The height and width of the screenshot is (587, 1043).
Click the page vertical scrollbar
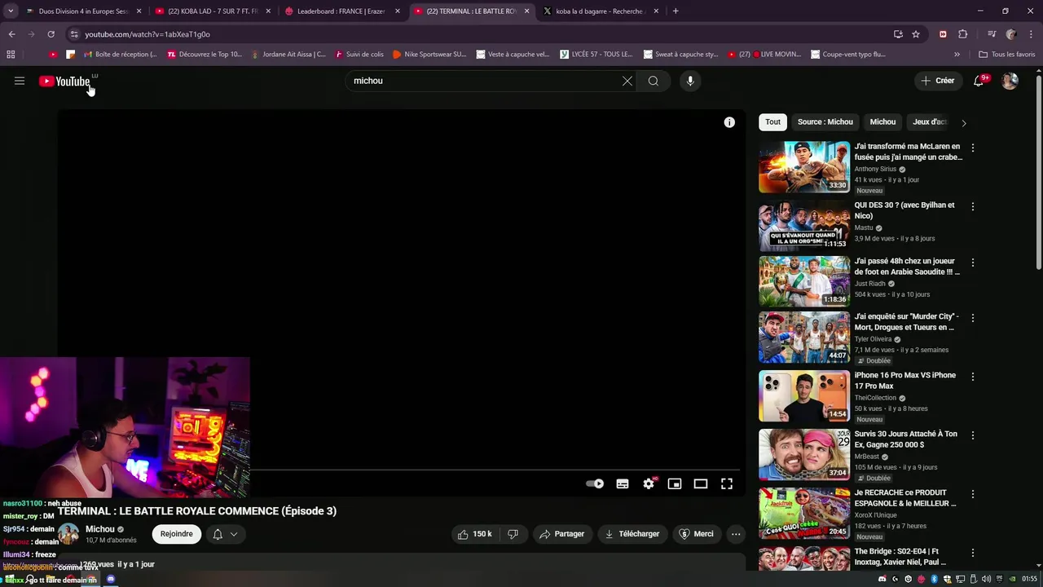pyautogui.click(x=1038, y=171)
